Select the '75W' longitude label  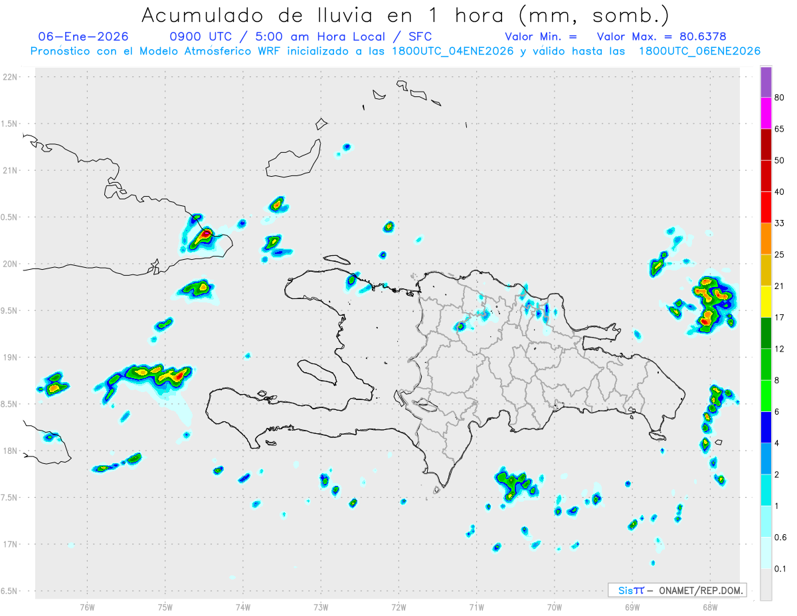click(165, 607)
